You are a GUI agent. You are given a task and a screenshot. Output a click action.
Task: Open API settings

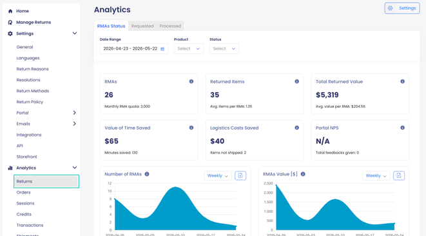19,146
